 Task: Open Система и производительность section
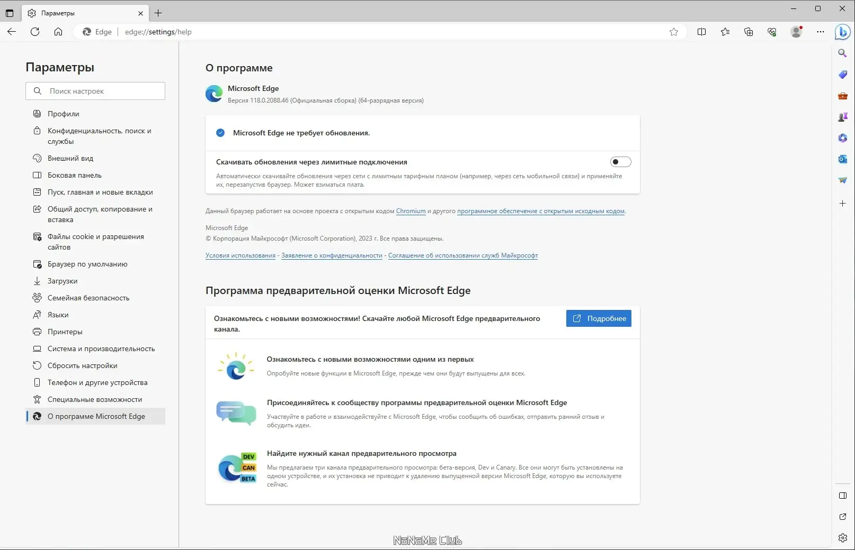point(95,349)
